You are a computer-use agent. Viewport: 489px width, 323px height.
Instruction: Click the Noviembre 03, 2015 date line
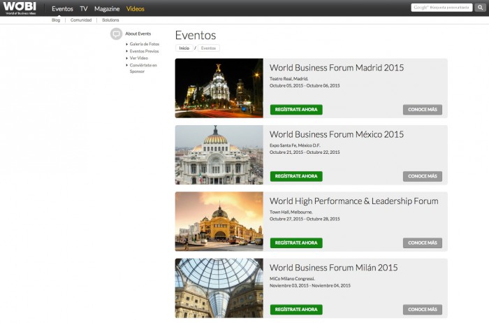[x=310, y=285]
